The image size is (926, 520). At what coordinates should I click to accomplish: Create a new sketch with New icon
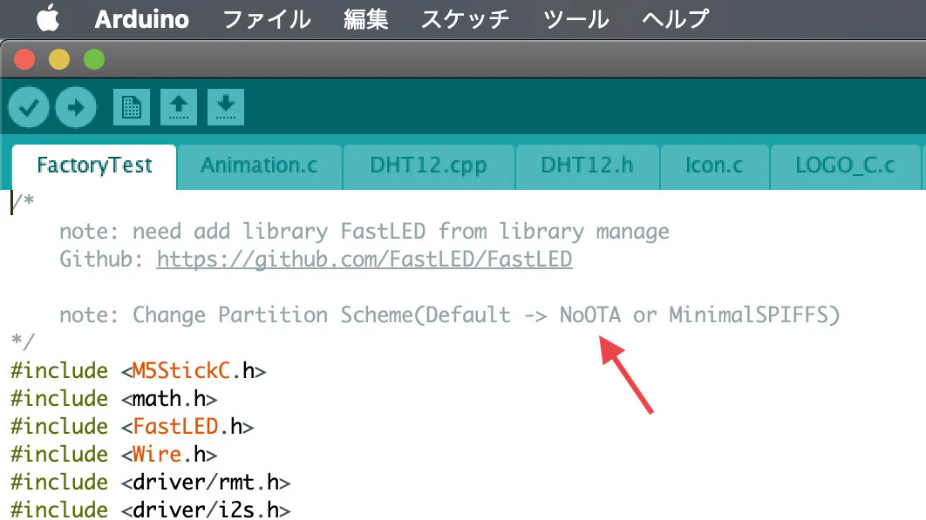pos(131,107)
